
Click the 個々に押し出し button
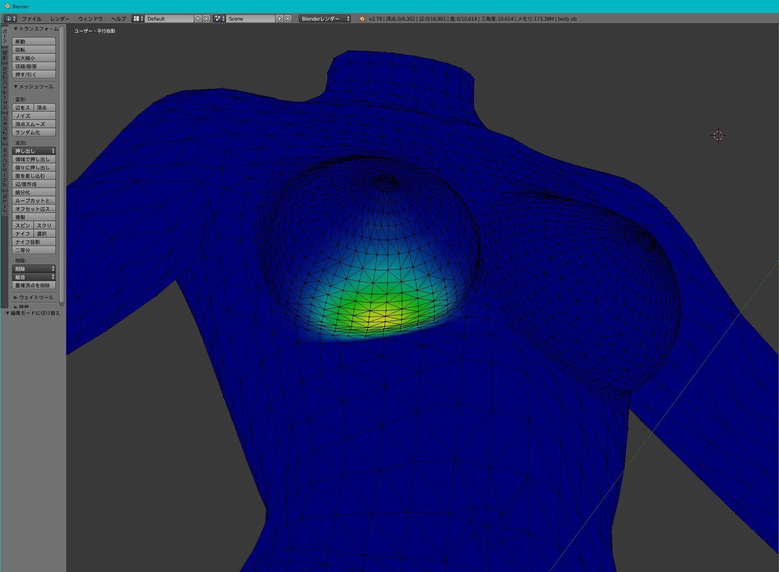(34, 167)
